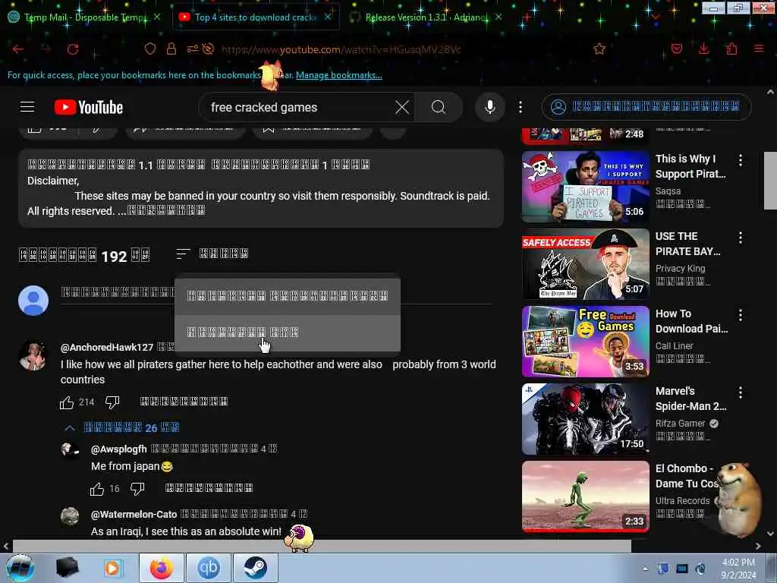The image size is (777, 583).
Task: Open the tracking protection shield icon
Action: tap(150, 49)
